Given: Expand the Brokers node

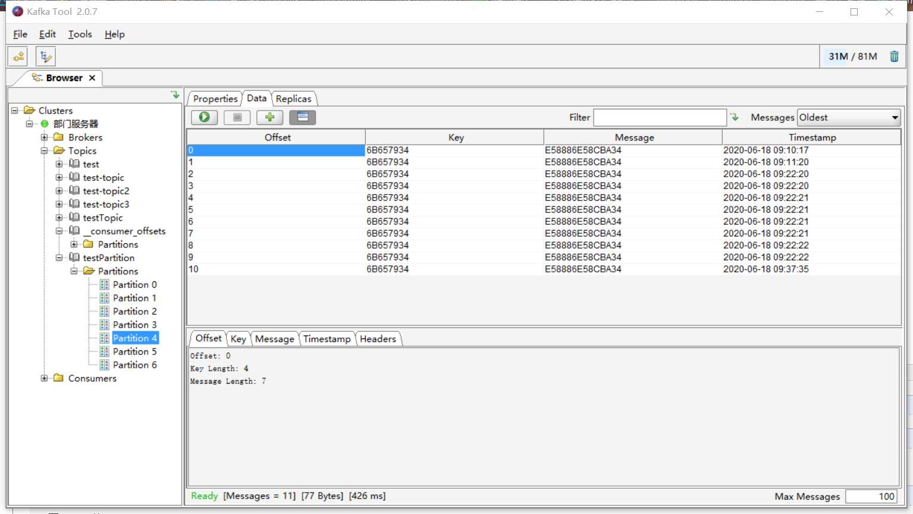Looking at the screenshot, I should [44, 137].
